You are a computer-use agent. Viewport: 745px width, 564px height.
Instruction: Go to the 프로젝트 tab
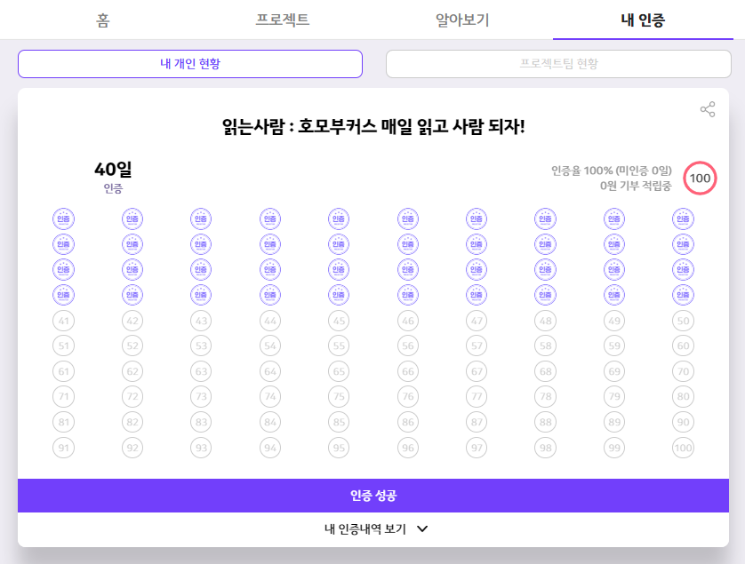click(x=282, y=20)
